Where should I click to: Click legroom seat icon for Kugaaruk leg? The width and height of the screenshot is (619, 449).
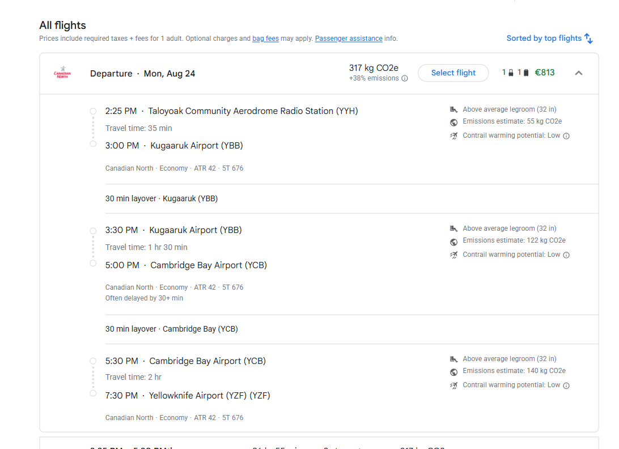click(453, 228)
